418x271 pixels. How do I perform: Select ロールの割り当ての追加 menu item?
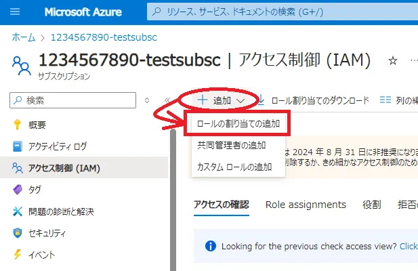pyautogui.click(x=238, y=123)
